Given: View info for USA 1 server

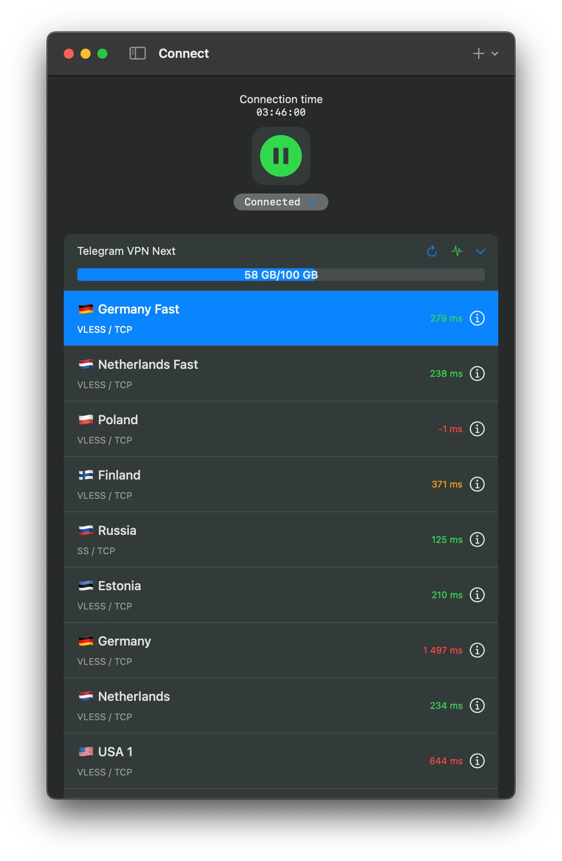Looking at the screenshot, I should point(477,761).
